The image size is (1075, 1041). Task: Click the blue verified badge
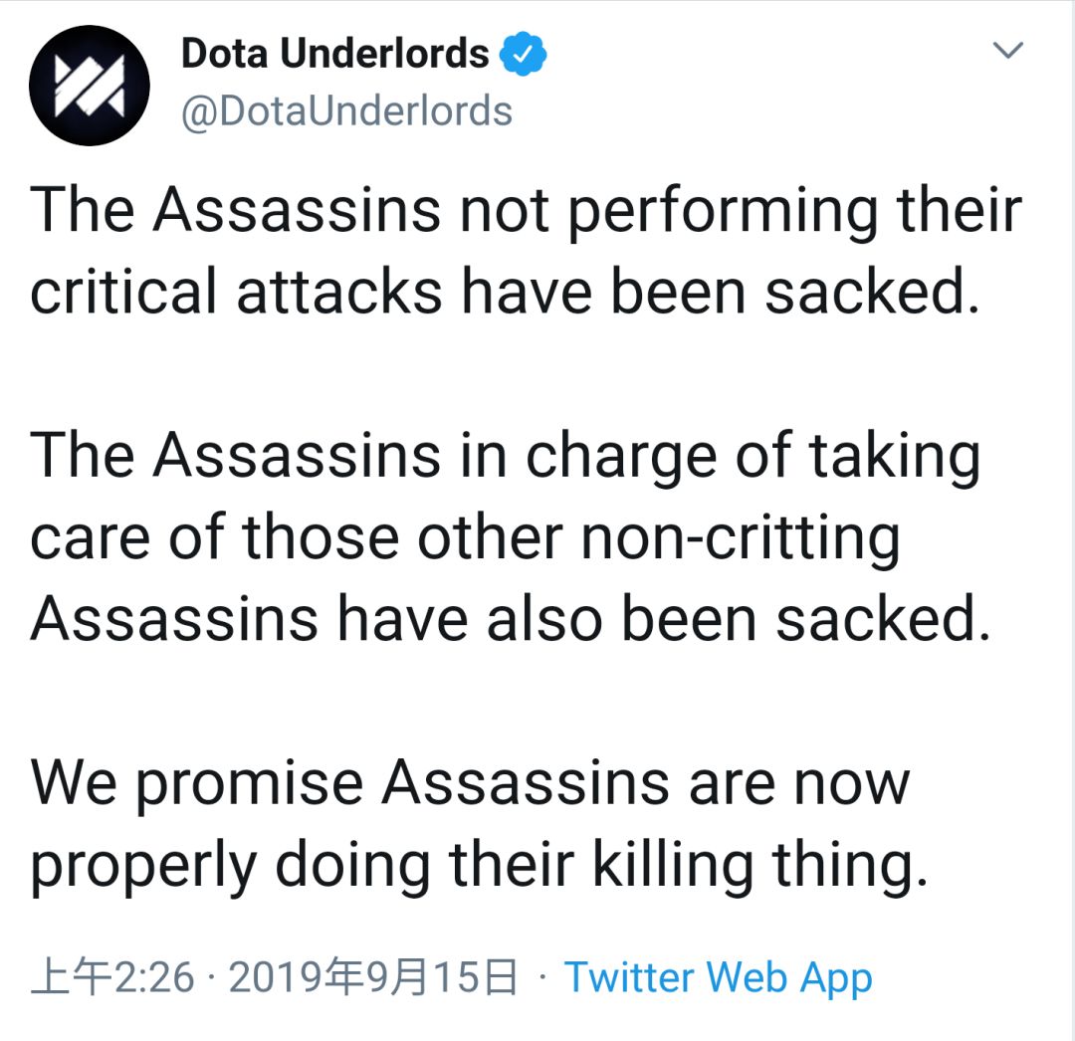[x=524, y=55]
